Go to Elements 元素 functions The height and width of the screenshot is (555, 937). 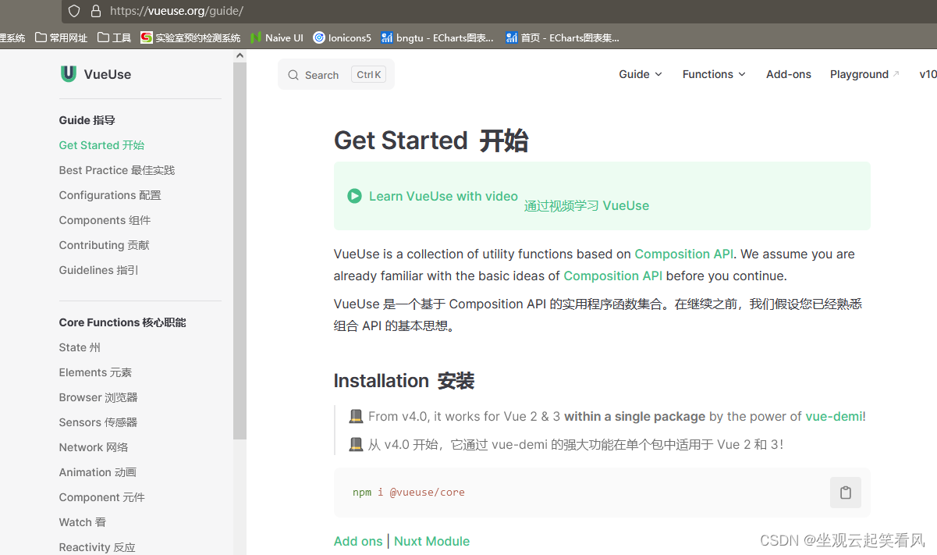click(95, 372)
